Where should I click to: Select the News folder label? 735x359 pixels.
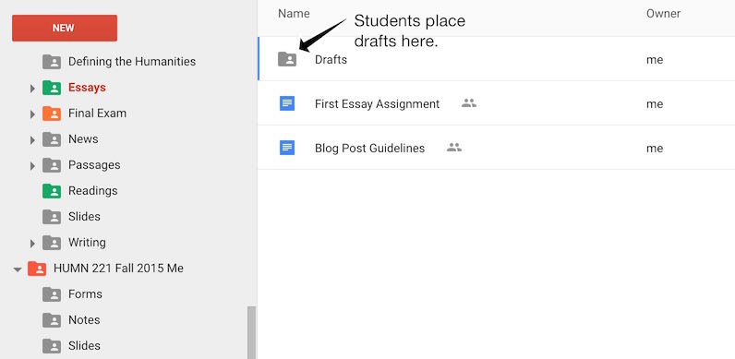coord(83,138)
